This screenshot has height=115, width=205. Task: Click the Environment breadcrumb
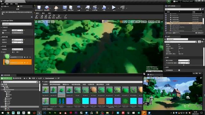coord(50,78)
